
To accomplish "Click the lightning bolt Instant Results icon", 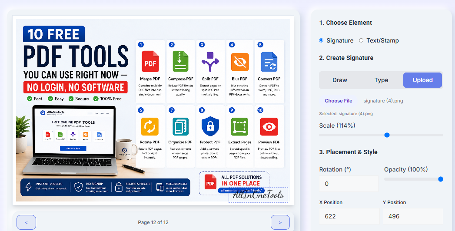I will 28,187.
